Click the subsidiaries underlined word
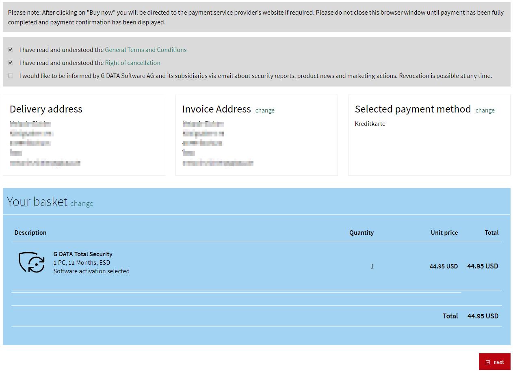 [191, 76]
